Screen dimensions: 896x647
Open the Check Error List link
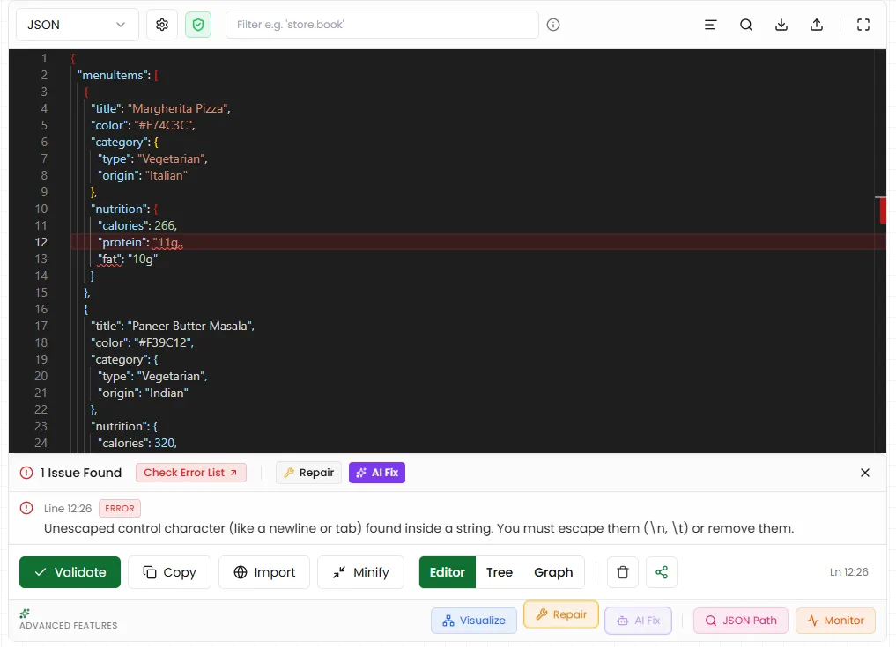(x=190, y=473)
